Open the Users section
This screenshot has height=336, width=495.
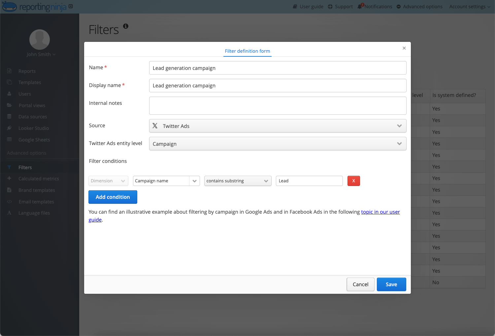[x=24, y=94]
